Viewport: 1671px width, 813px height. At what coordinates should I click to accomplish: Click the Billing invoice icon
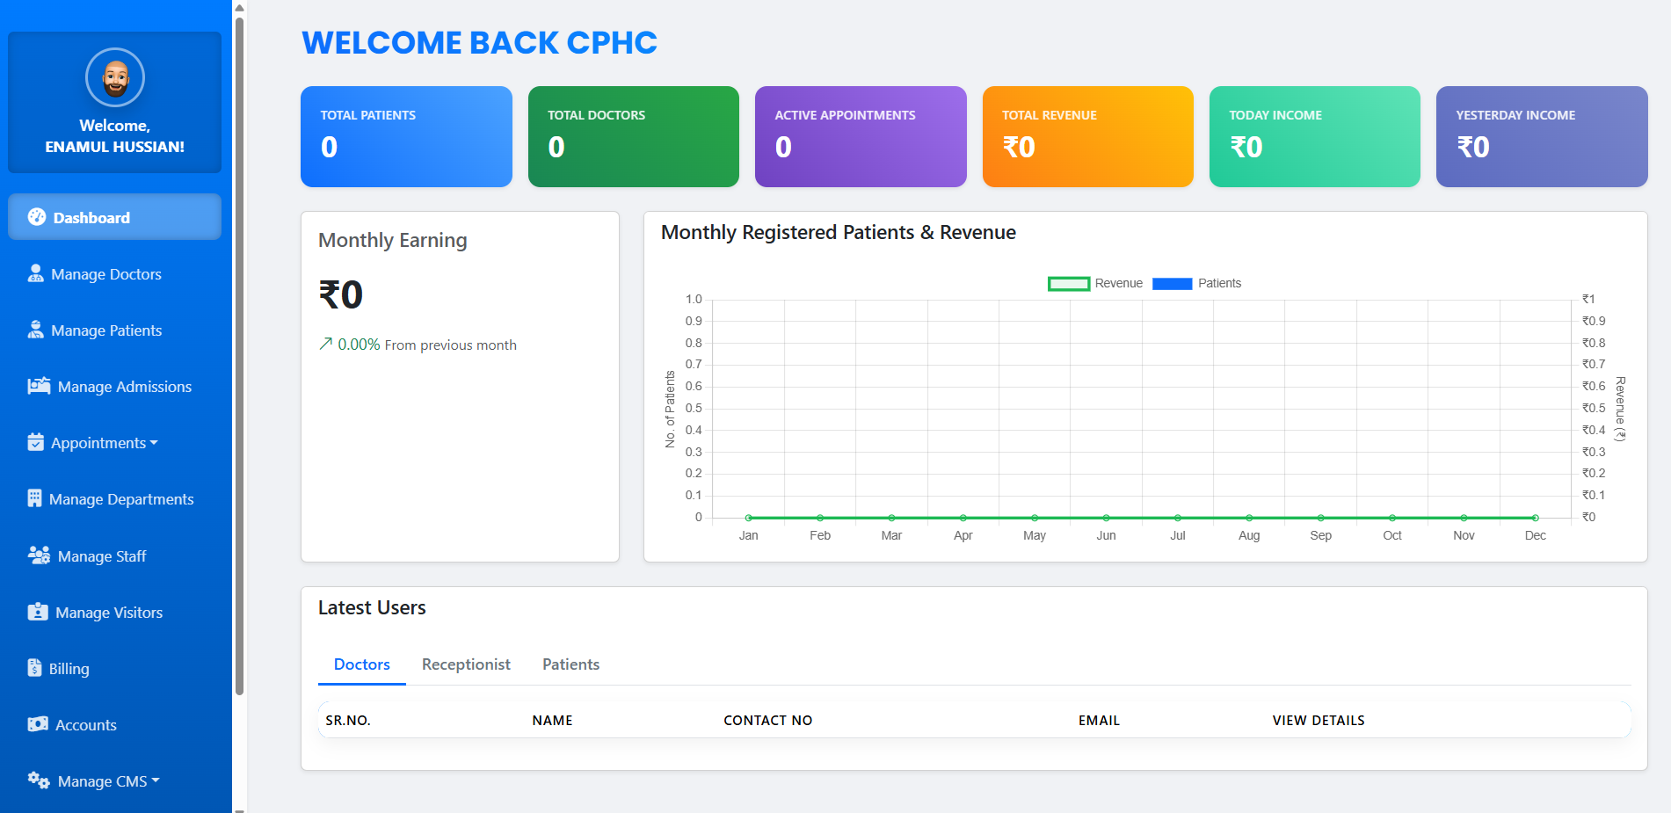[x=34, y=669]
